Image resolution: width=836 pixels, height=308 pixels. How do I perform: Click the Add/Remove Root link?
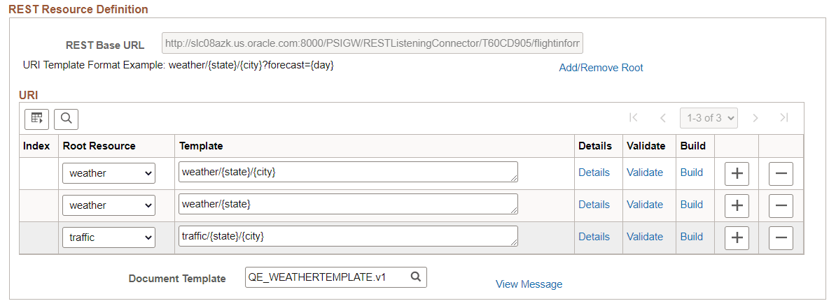(x=601, y=68)
